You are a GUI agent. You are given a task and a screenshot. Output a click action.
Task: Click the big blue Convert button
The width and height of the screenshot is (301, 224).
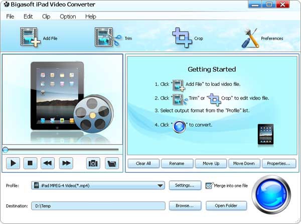271,194
